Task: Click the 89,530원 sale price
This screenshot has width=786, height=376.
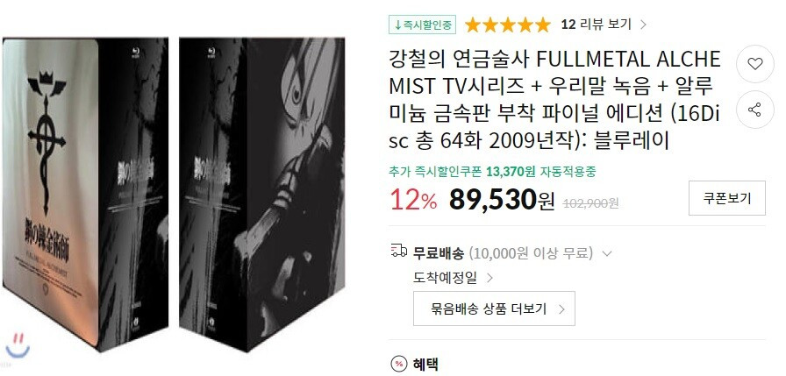Action: pyautogui.click(x=502, y=199)
